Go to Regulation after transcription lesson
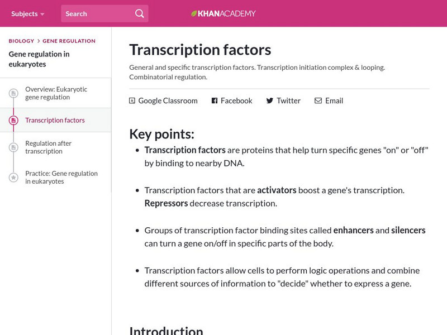Viewport: 447px width, 335px height. [49, 147]
